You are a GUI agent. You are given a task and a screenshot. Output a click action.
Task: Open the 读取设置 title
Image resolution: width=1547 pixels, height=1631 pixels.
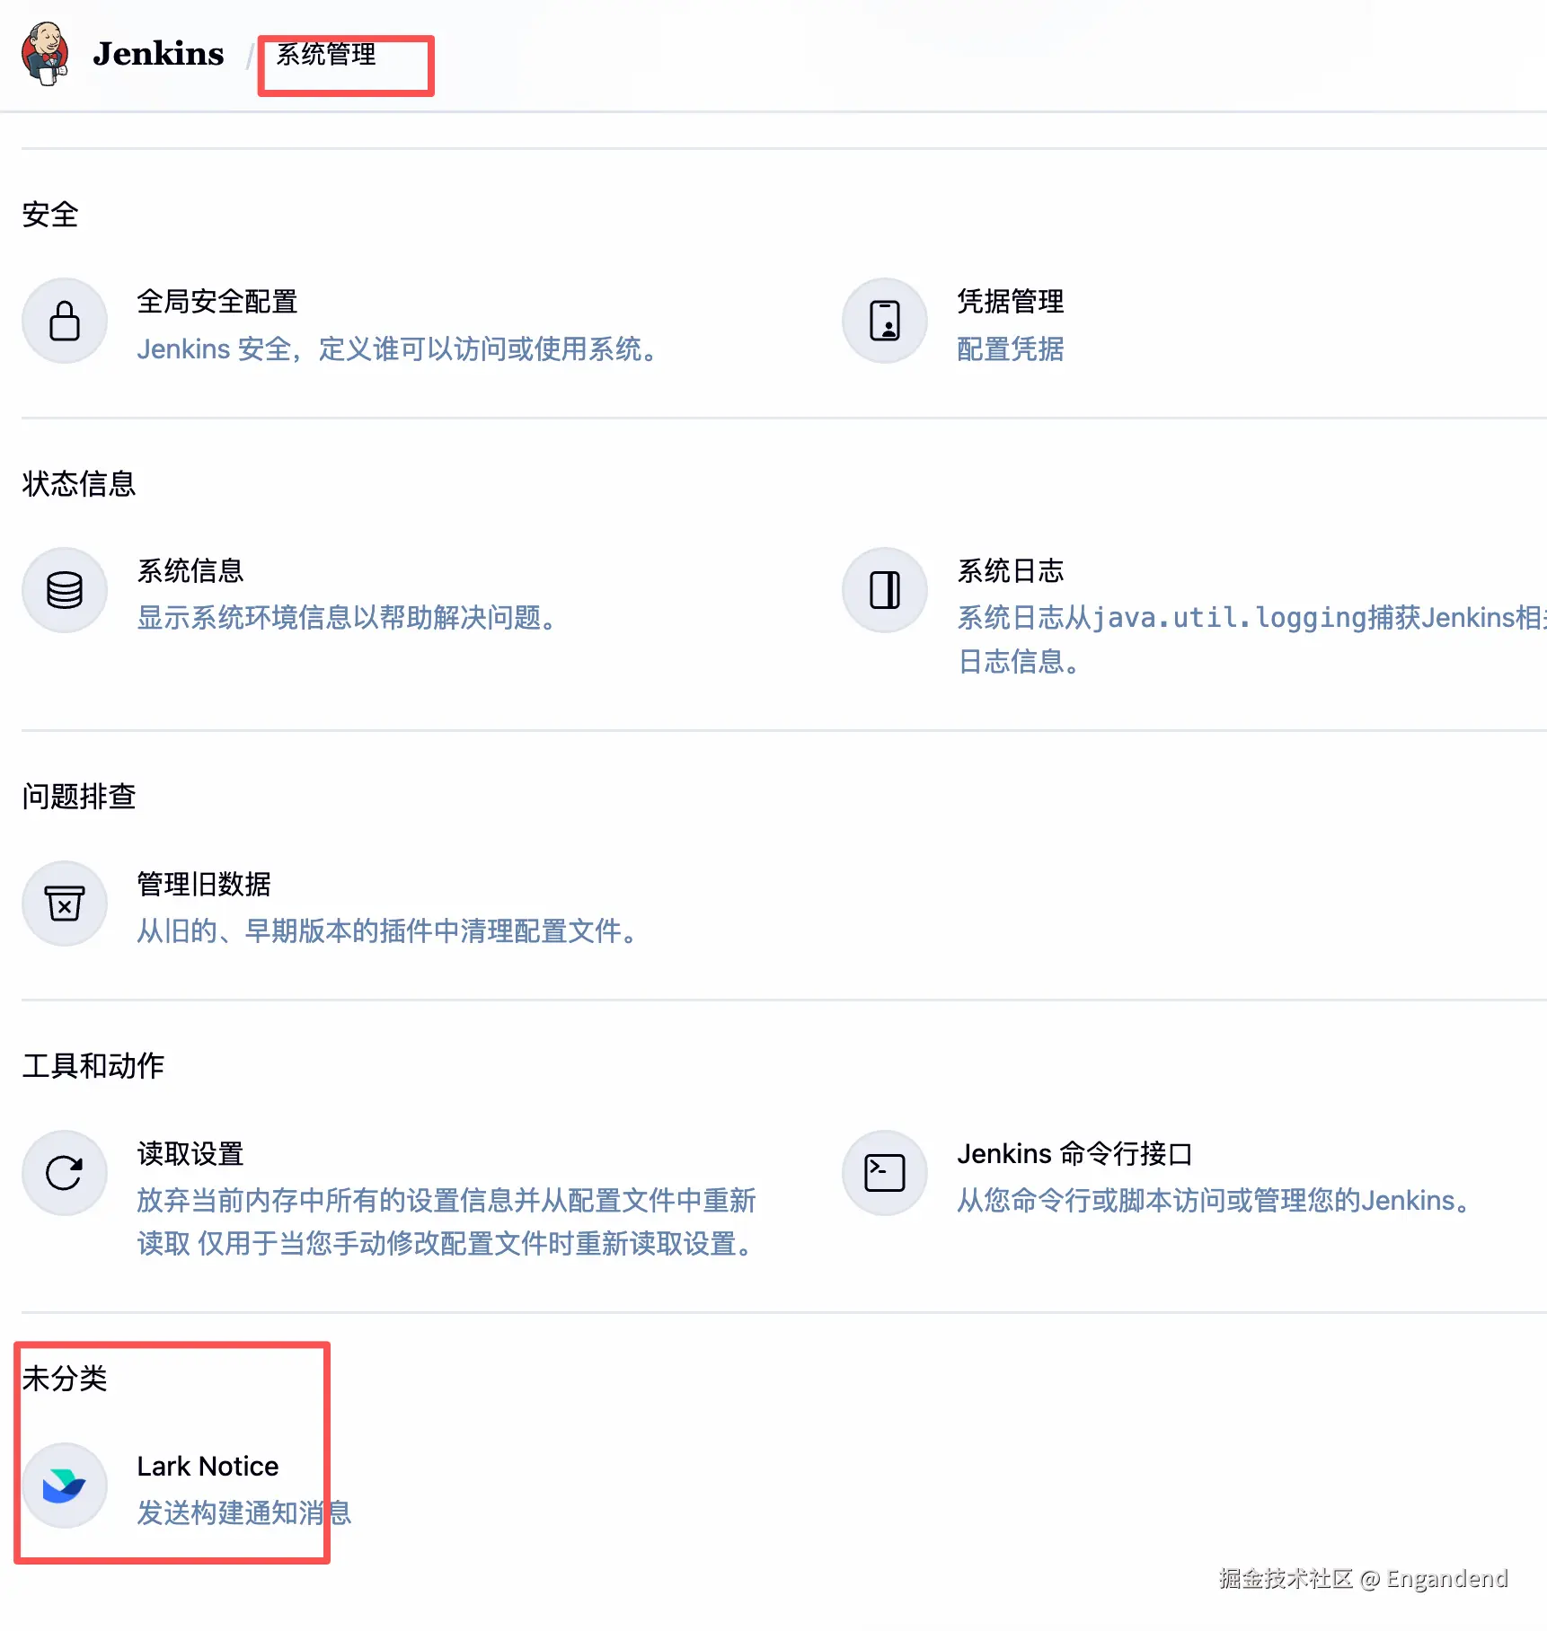[190, 1154]
